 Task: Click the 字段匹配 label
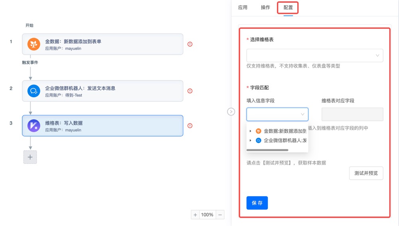259,88
